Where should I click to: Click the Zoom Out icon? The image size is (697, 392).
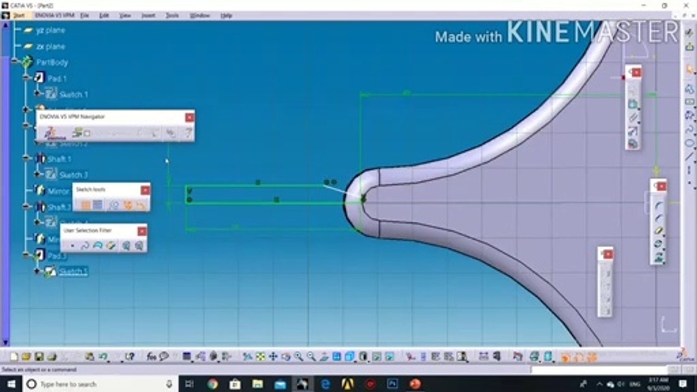tap(311, 357)
